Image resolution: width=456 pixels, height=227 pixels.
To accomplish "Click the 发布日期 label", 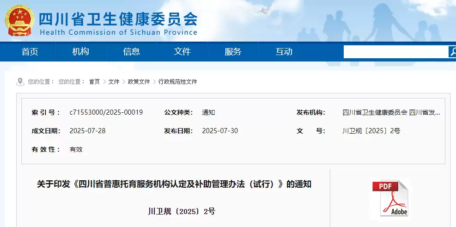I will (x=178, y=131).
